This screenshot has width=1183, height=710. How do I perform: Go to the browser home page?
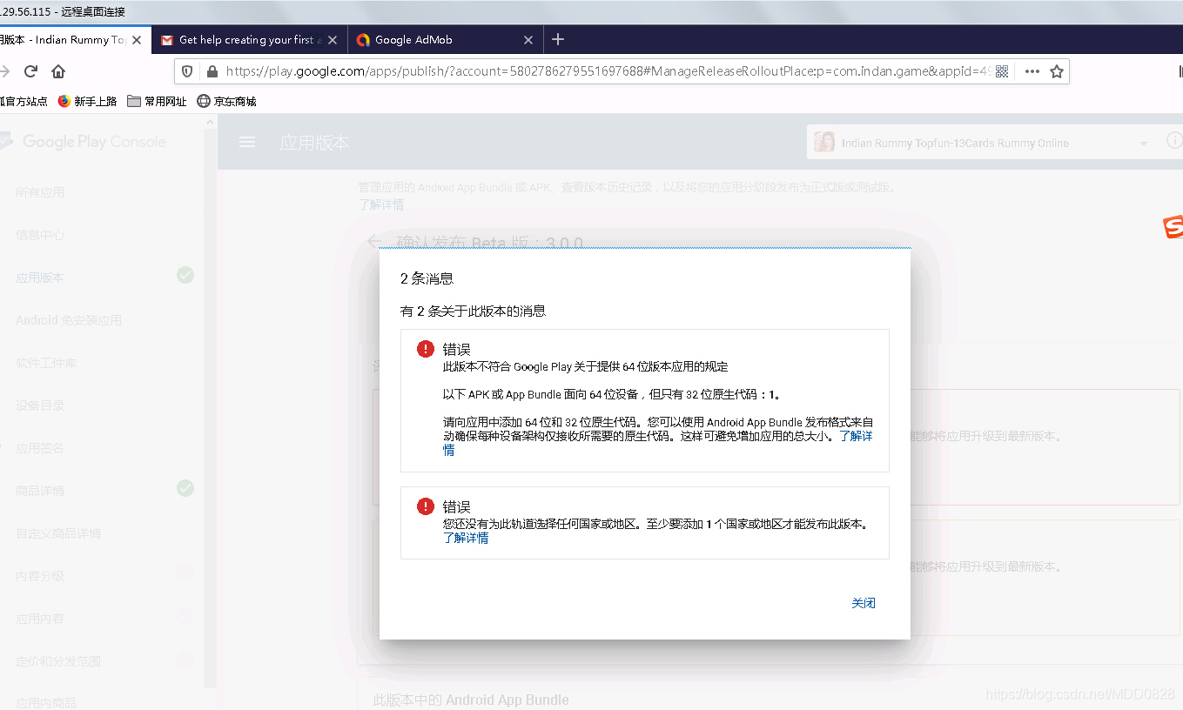[58, 71]
